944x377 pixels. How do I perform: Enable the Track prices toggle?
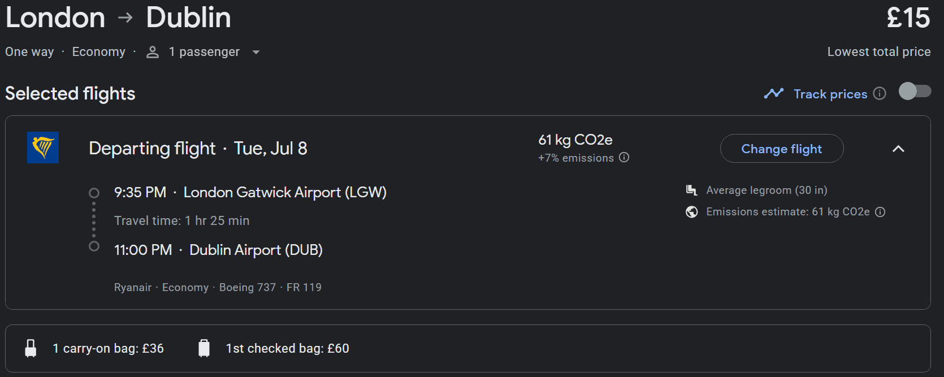[x=914, y=91]
